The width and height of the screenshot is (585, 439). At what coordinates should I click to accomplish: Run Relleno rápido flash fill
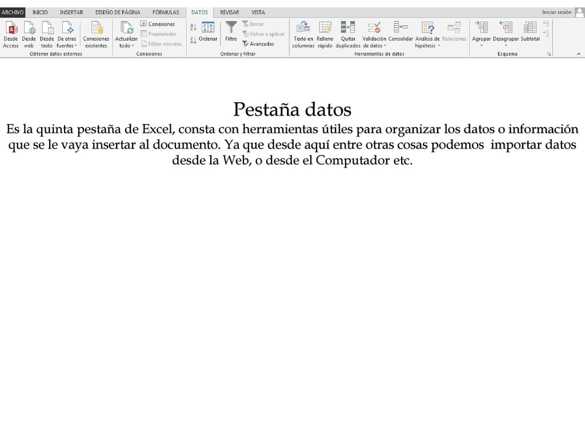point(325,34)
